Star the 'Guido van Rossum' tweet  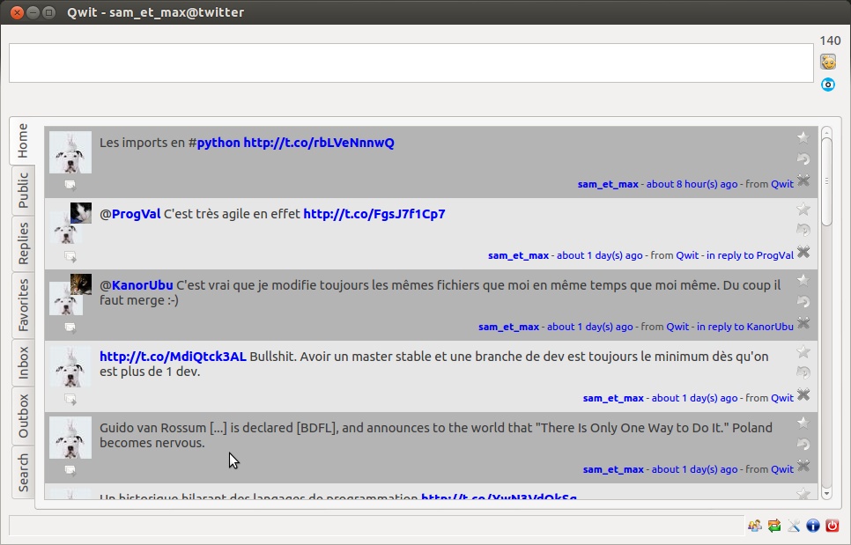point(803,423)
